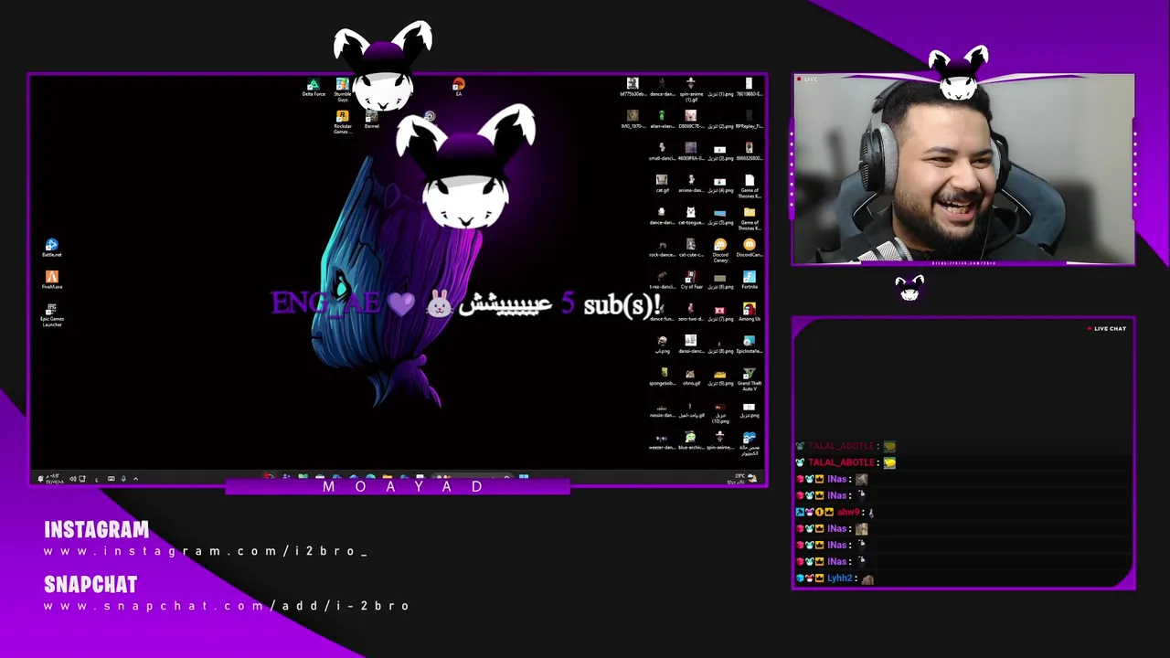Launch the Stumble Guys desktop shortcut
Screen dimensions: 1170x658
(342, 89)
